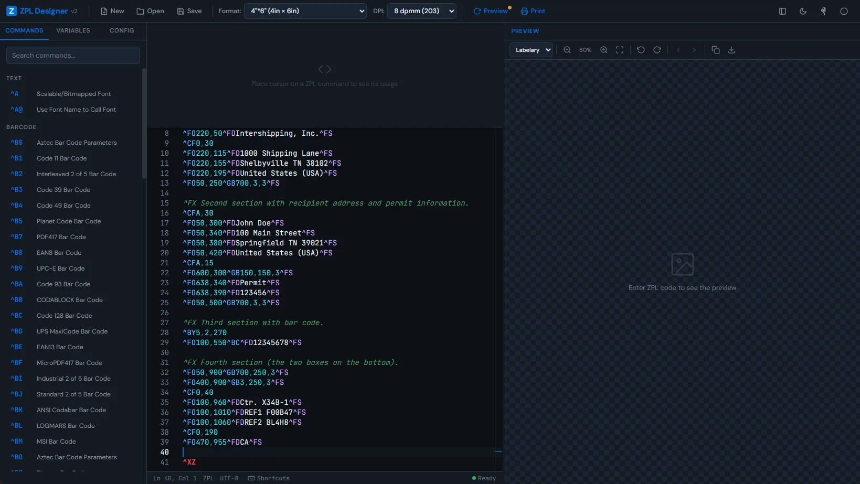This screenshot has height=484, width=860.
Task: Open the Labelary rendering engine dropdown
Action: coord(530,49)
